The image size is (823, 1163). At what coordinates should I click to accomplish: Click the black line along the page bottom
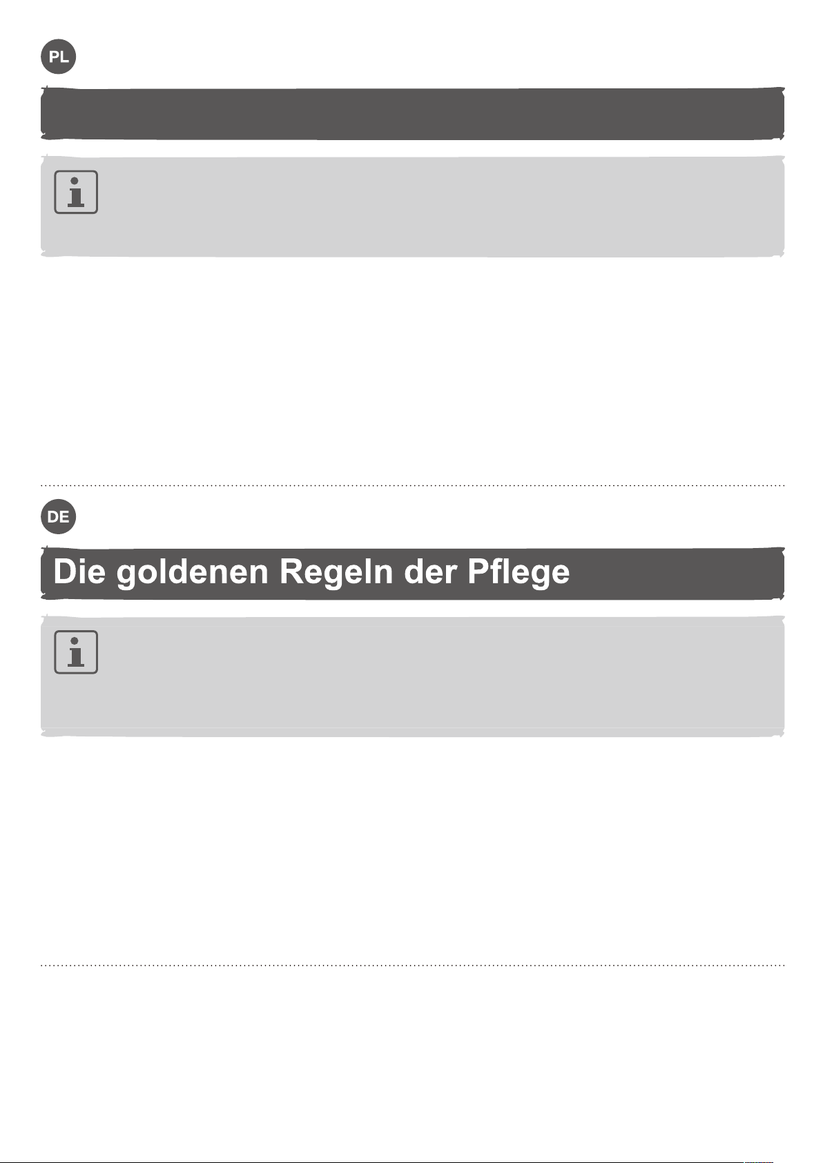[371, 1162]
